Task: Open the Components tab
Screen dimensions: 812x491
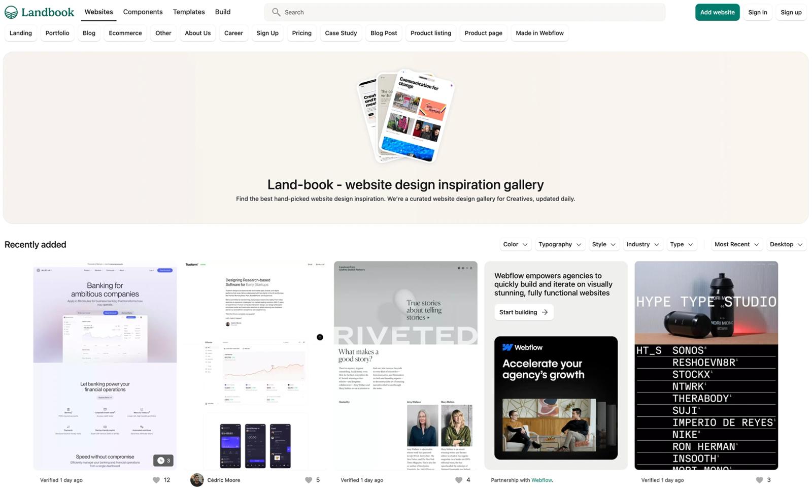Action: tap(143, 12)
